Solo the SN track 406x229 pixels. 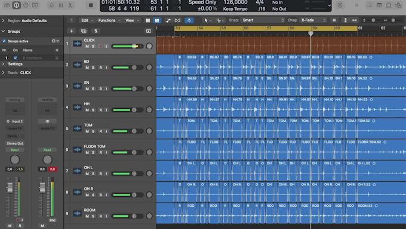coord(93,89)
